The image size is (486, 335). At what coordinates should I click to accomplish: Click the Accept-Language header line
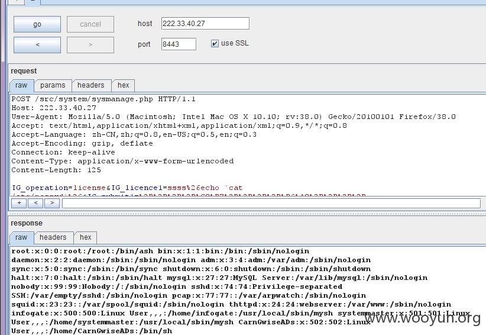(x=134, y=134)
